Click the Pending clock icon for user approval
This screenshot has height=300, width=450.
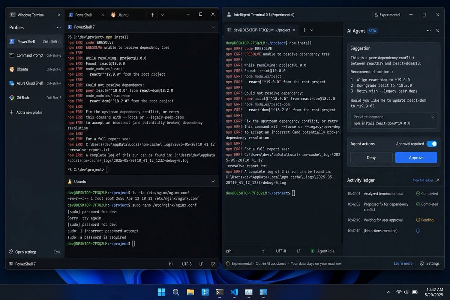[x=418, y=220]
